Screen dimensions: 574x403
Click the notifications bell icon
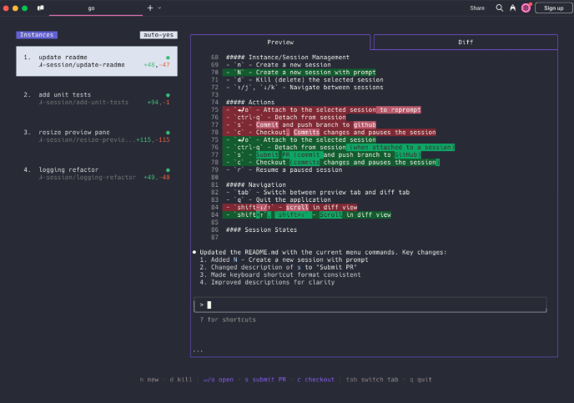point(512,8)
